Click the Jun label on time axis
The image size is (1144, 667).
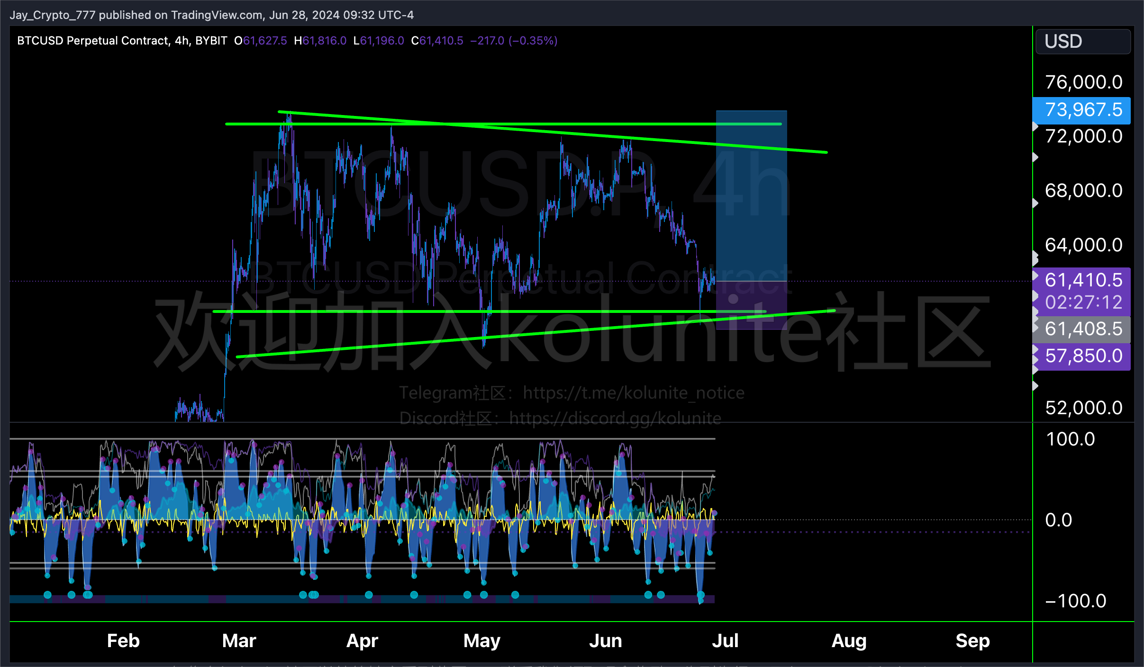point(605,641)
